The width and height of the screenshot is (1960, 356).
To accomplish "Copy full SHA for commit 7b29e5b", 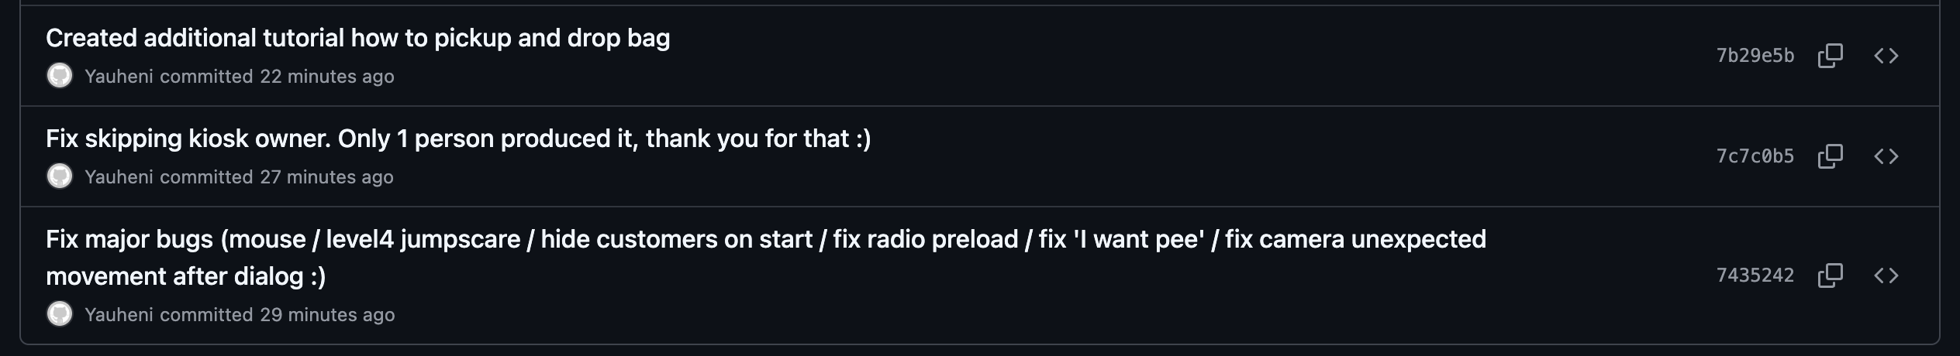I will (x=1830, y=56).
